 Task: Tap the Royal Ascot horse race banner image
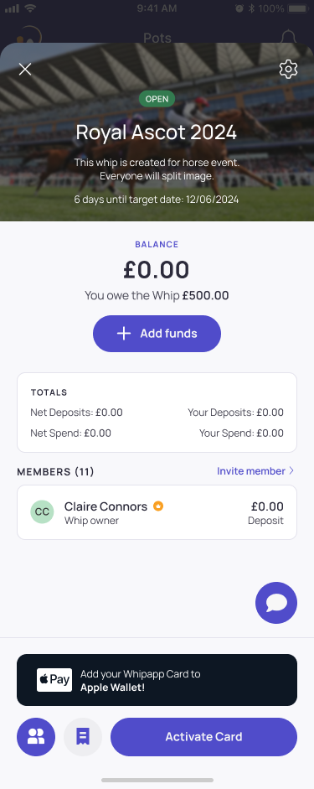coord(157,132)
